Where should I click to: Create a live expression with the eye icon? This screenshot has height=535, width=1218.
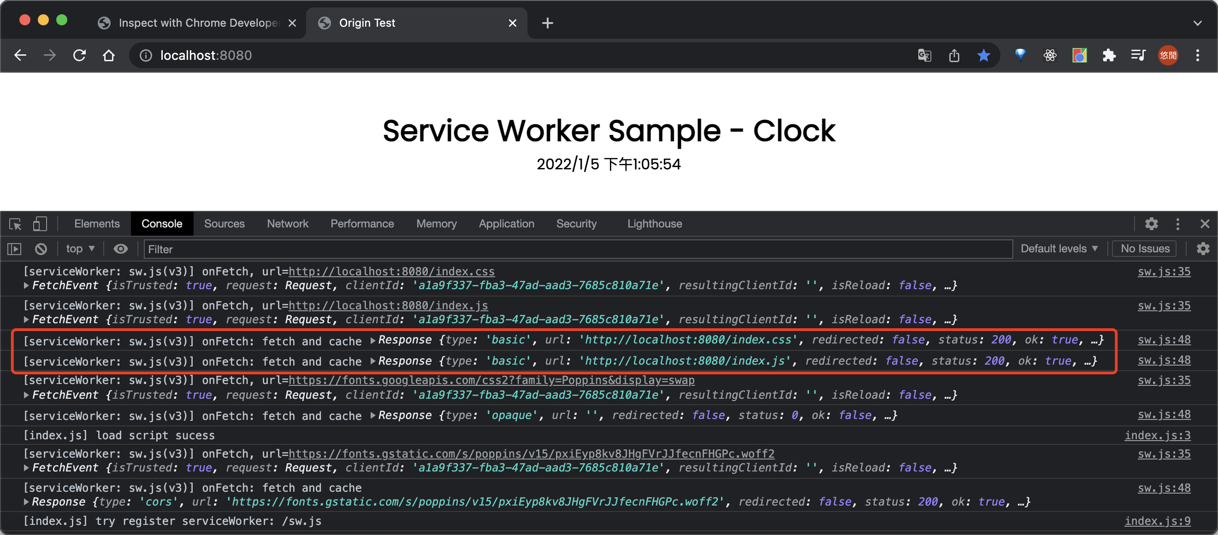pyautogui.click(x=121, y=249)
